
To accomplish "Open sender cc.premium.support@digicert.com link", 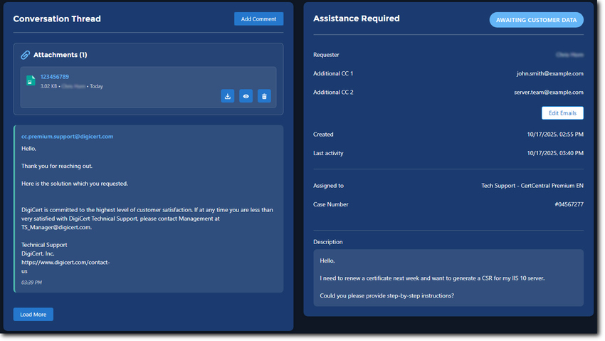I will pos(67,136).
